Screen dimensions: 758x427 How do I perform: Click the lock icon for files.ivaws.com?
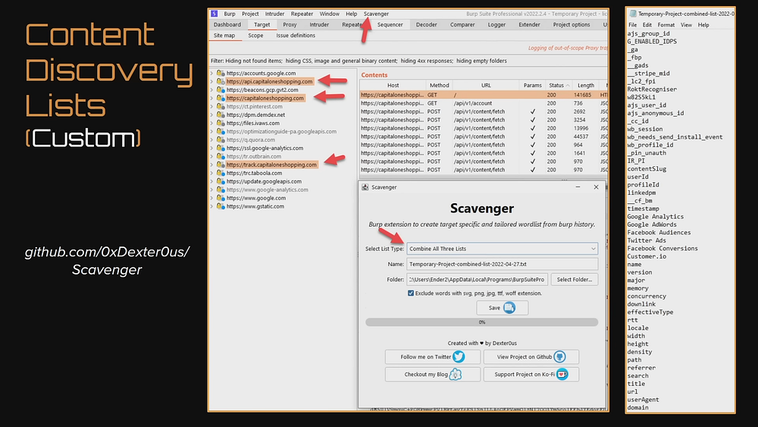click(221, 123)
